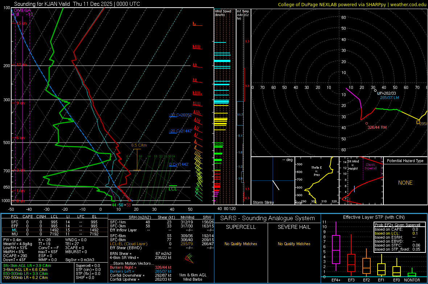This screenshot has width=428, height=284.
Task: Select the highlighted 'ML' parcel row
Action: click(x=54, y=230)
